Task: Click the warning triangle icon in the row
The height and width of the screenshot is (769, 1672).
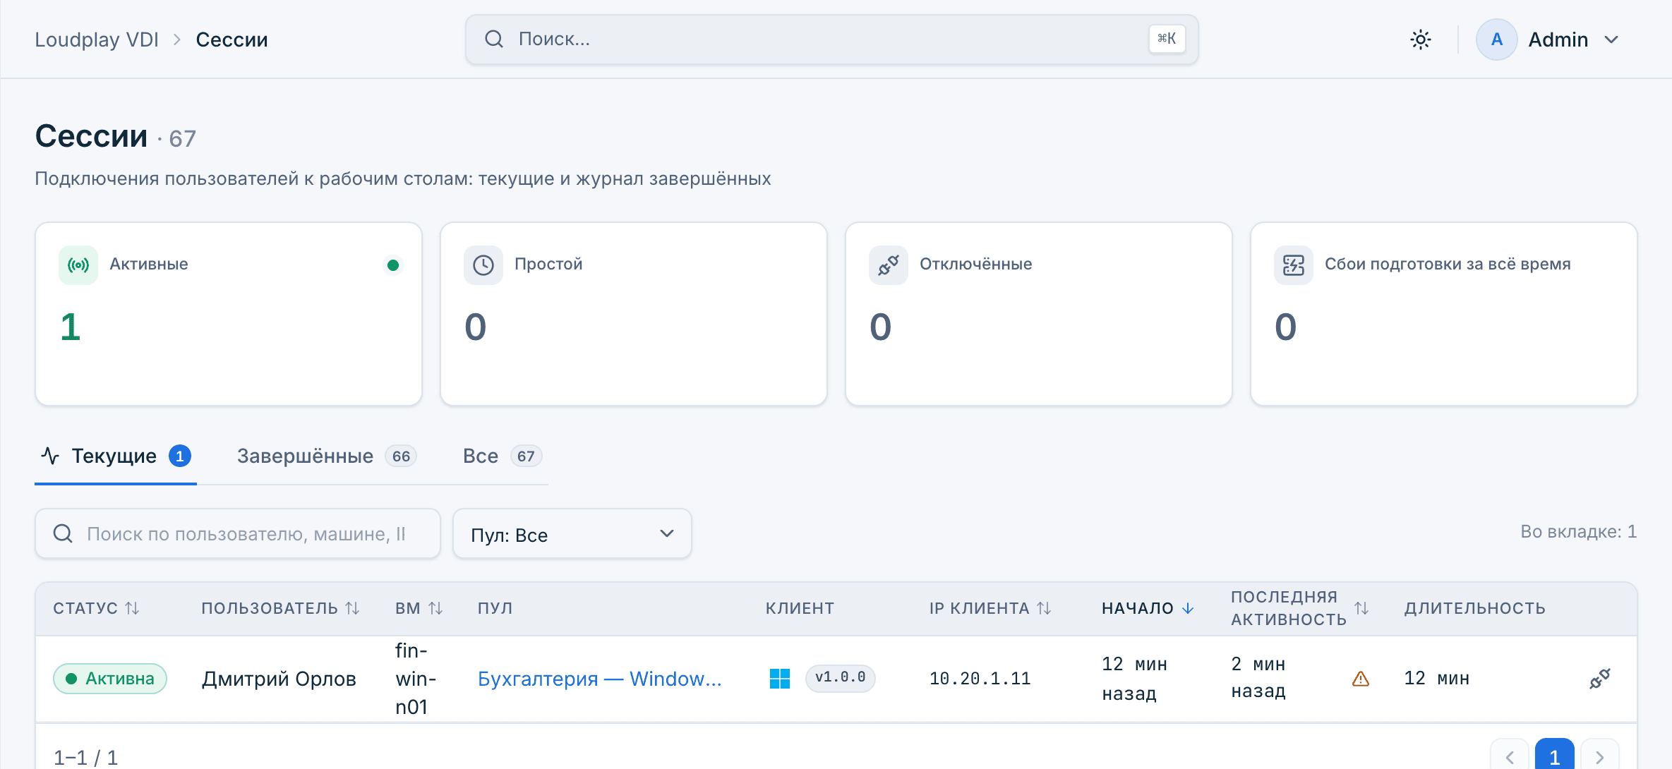Action: pos(1361,679)
